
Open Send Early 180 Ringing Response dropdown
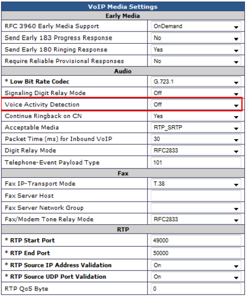coord(196,49)
